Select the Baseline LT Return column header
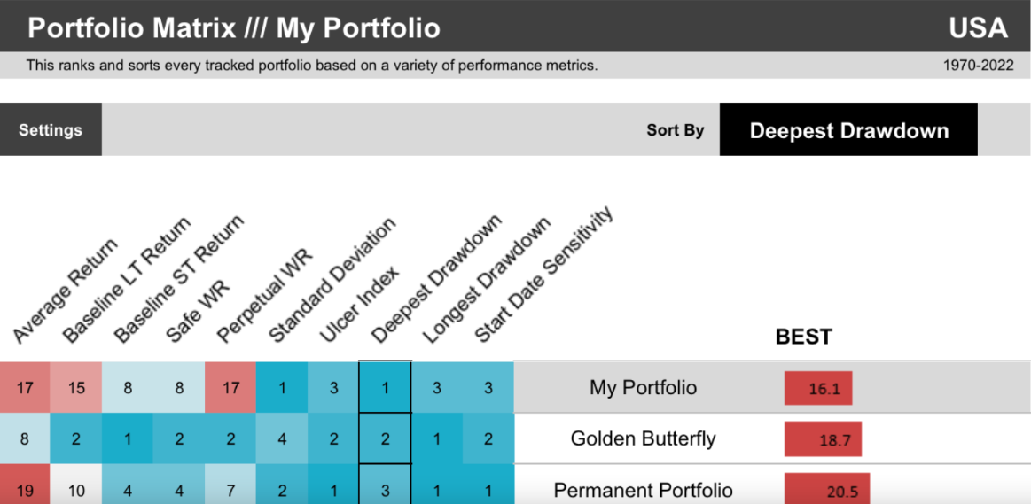Screen dimensions: 1031x504 pyautogui.click(x=126, y=279)
